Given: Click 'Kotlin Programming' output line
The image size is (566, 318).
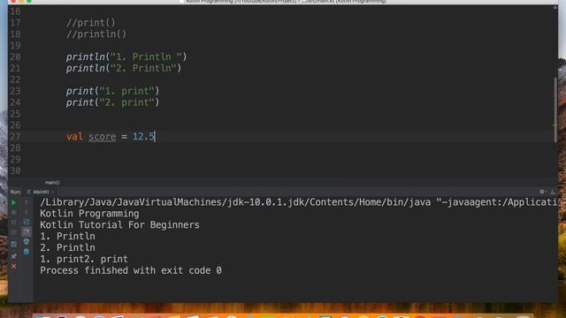Looking at the screenshot, I should pos(89,214).
